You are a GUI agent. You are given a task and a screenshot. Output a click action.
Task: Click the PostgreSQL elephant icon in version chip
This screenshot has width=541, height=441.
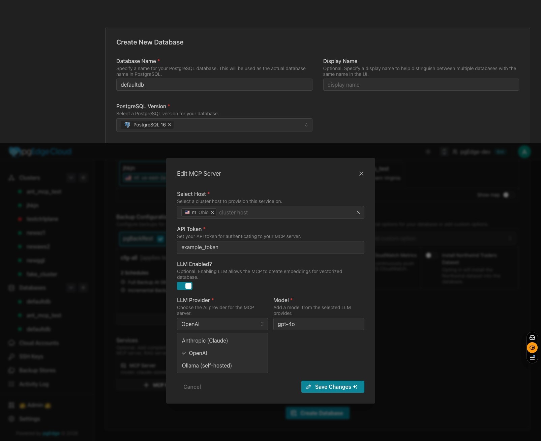[x=127, y=125]
